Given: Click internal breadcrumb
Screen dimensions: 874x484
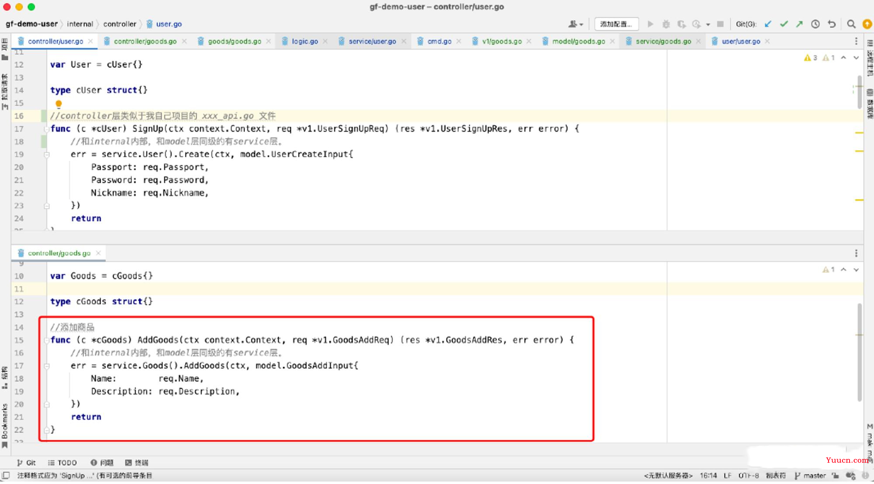Looking at the screenshot, I should (80, 24).
